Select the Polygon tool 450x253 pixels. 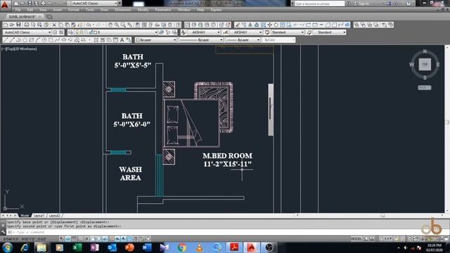(x=25, y=40)
